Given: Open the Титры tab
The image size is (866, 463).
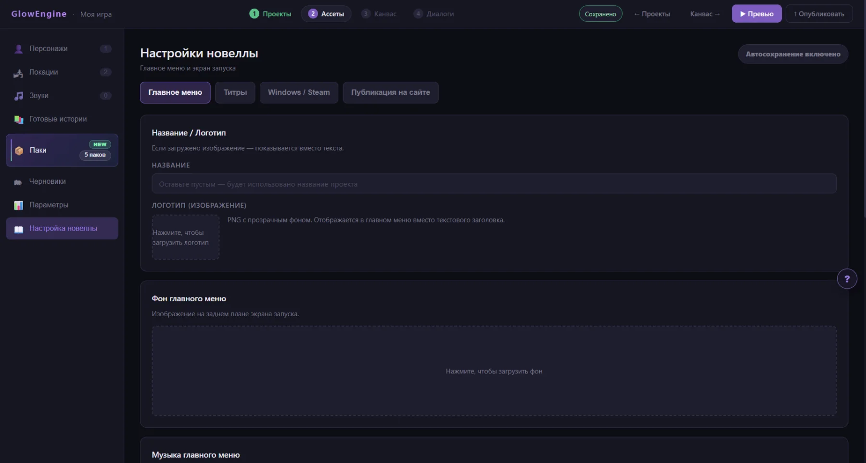Looking at the screenshot, I should (235, 92).
